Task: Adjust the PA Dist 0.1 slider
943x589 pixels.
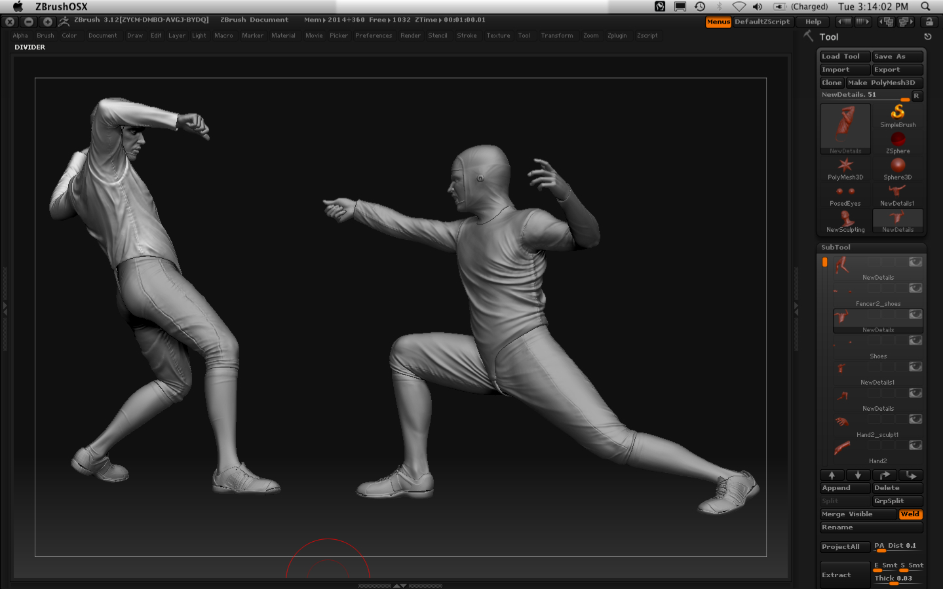Action: (x=898, y=546)
